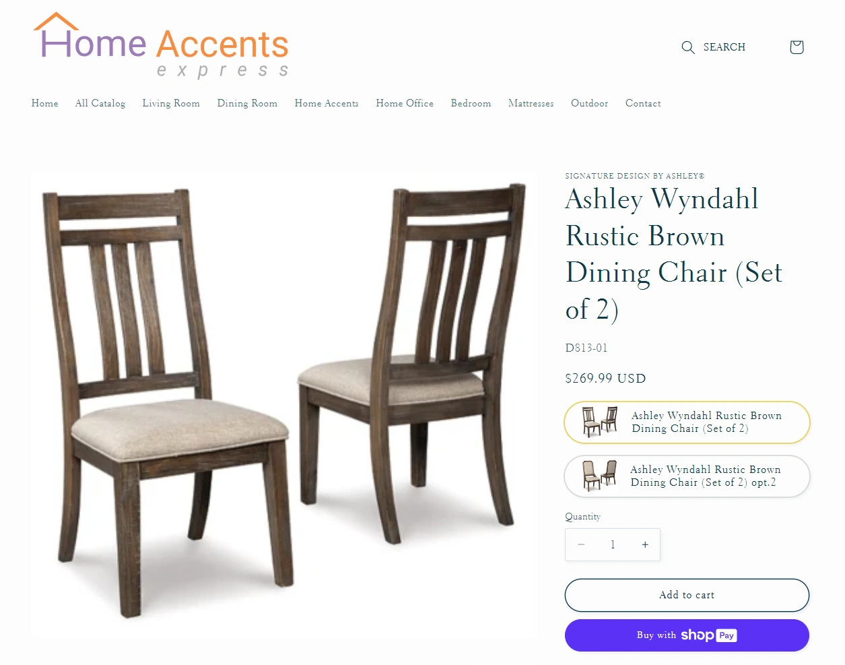Buy with Shop Pay button
845x665 pixels.
coord(687,635)
